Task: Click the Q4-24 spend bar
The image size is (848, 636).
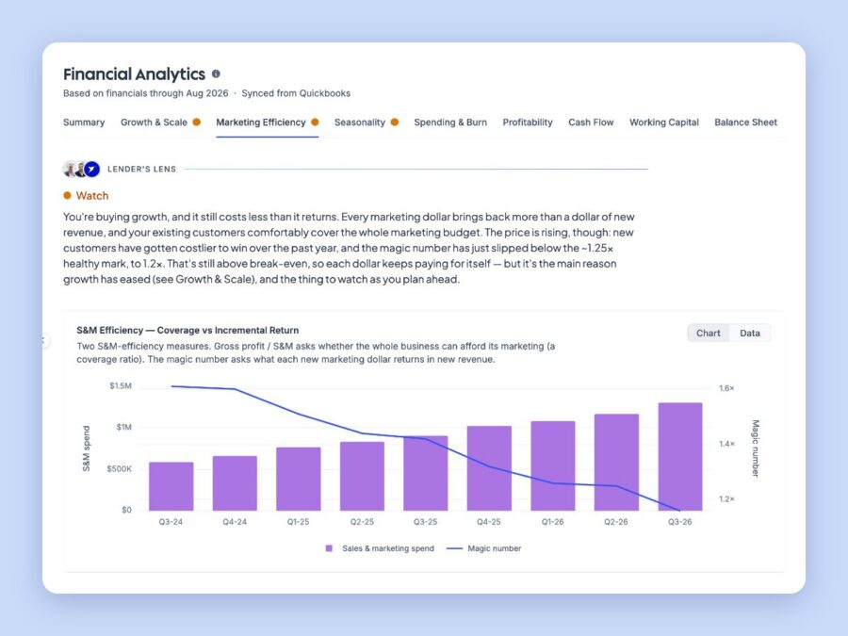Action: point(235,483)
